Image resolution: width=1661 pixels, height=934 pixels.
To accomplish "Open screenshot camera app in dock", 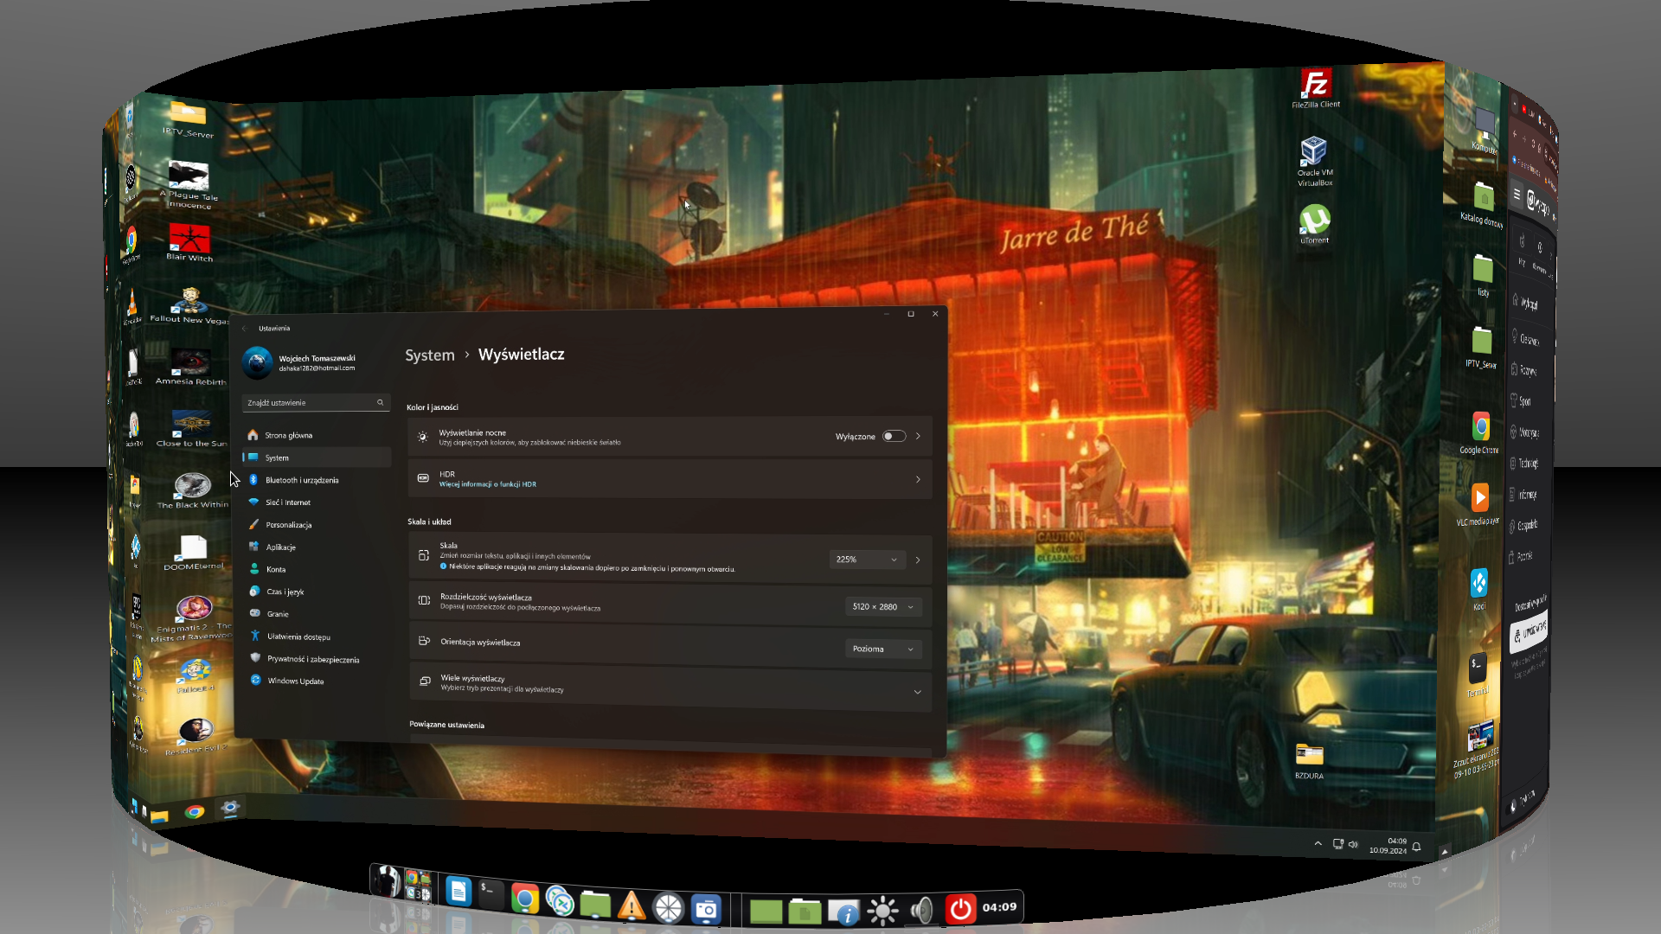I will tap(706, 909).
